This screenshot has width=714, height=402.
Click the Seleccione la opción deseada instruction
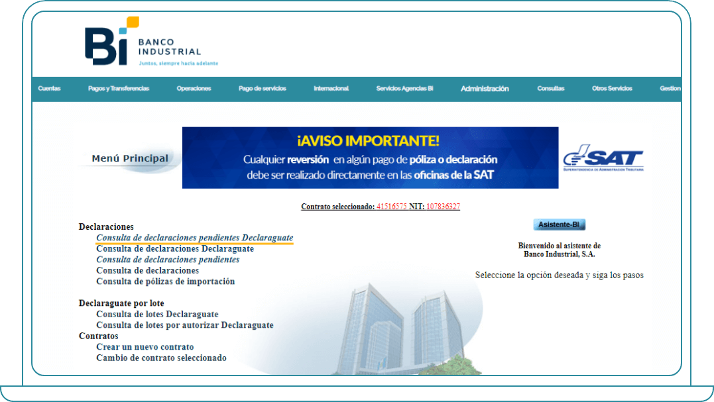tap(559, 275)
